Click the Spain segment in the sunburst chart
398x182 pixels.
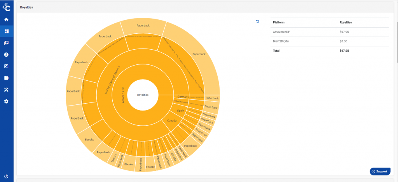(x=180, y=111)
